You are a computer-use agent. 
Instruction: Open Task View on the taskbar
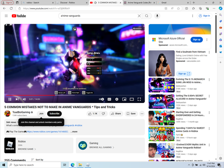coord(65,165)
